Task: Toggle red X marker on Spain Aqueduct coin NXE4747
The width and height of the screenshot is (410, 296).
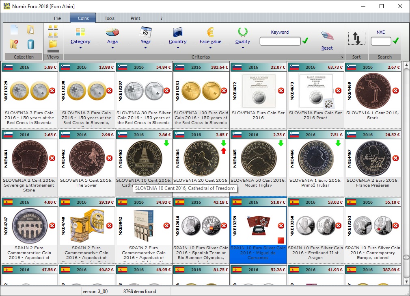Action: (52, 225)
